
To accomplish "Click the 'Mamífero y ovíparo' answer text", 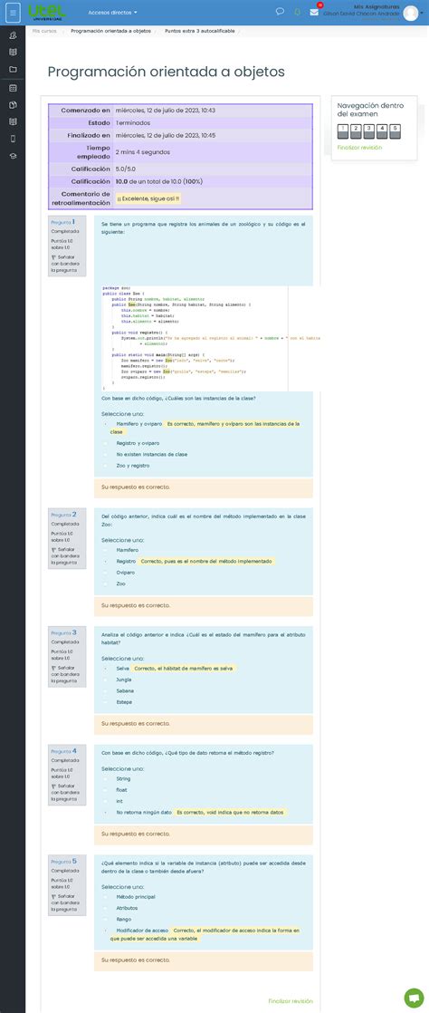I will coord(139,424).
